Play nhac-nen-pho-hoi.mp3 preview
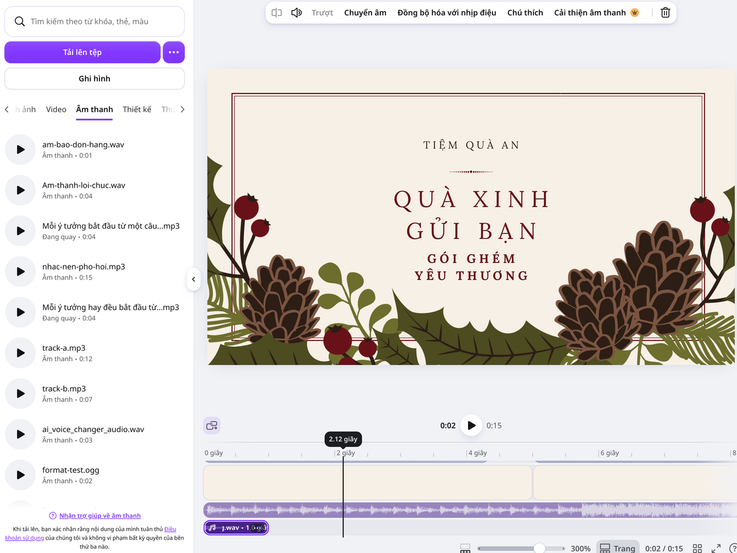 pyautogui.click(x=20, y=271)
